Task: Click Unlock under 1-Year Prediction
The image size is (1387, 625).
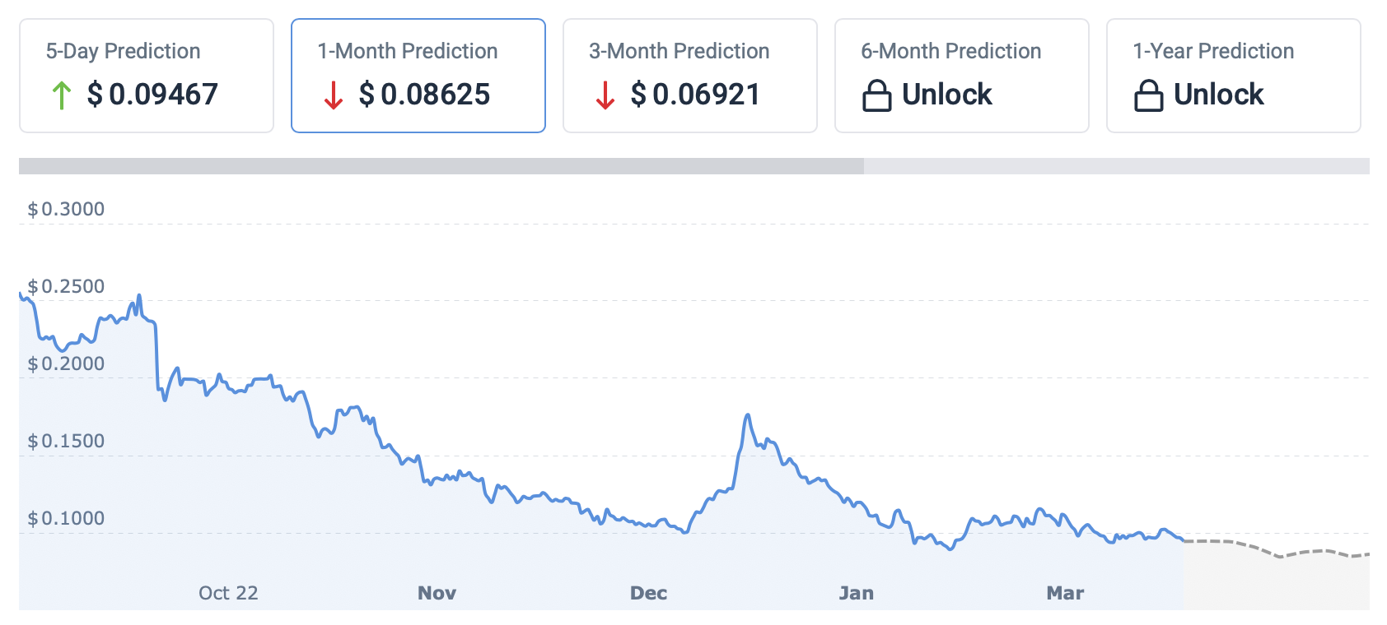Action: pyautogui.click(x=1219, y=95)
